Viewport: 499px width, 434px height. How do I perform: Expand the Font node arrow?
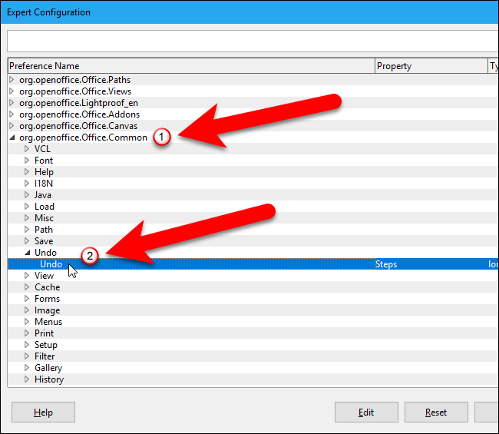pyautogui.click(x=27, y=161)
